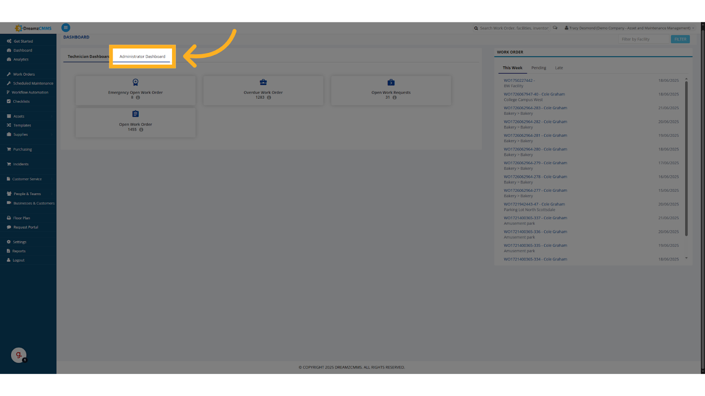Click the work order list scrollbar
Screen dimensions: 705x396
coord(686,158)
